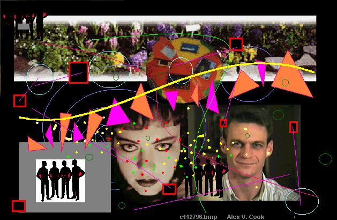The height and width of the screenshot is (220, 337).
Task: Click the Alex V. Cook caption
Action: [x=245, y=217]
